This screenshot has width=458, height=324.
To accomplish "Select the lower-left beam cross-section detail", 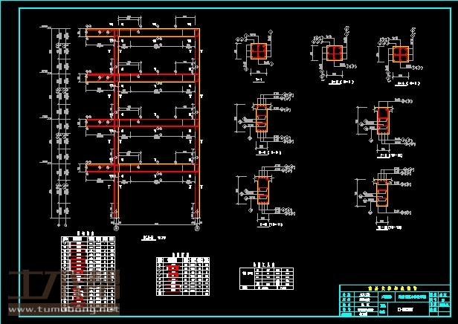I will click(x=263, y=191).
